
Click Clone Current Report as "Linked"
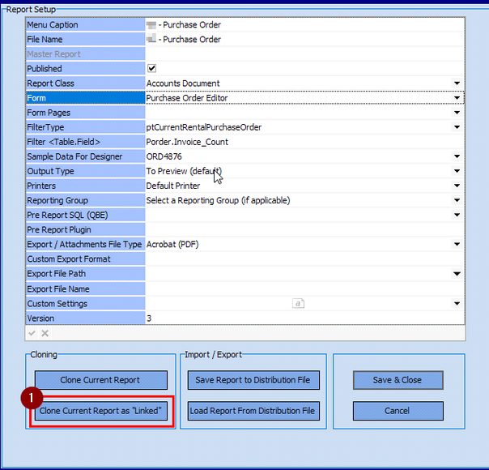click(x=101, y=412)
